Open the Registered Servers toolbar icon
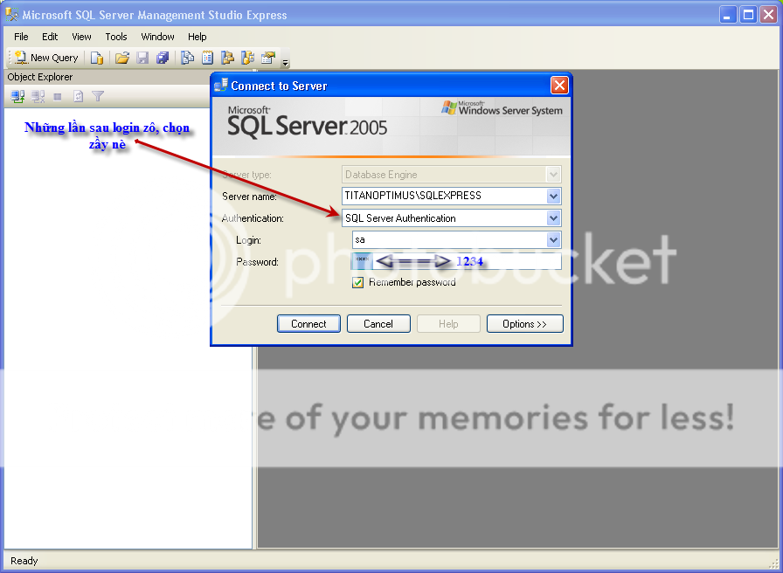 (187, 58)
